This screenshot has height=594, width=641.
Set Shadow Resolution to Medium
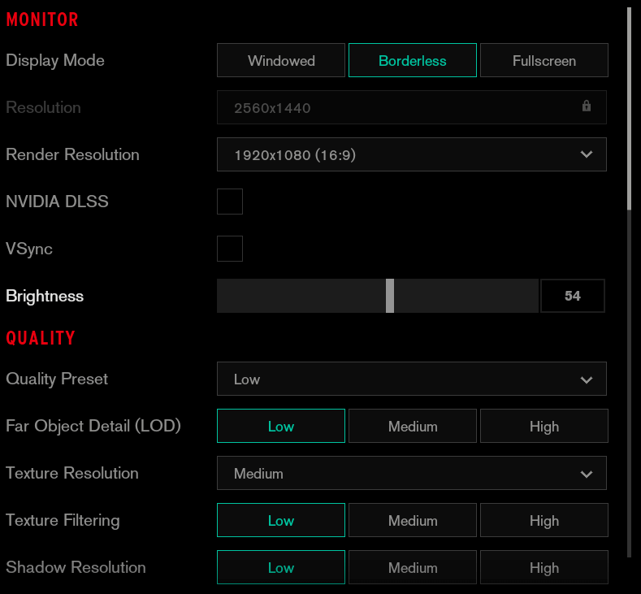click(x=413, y=567)
